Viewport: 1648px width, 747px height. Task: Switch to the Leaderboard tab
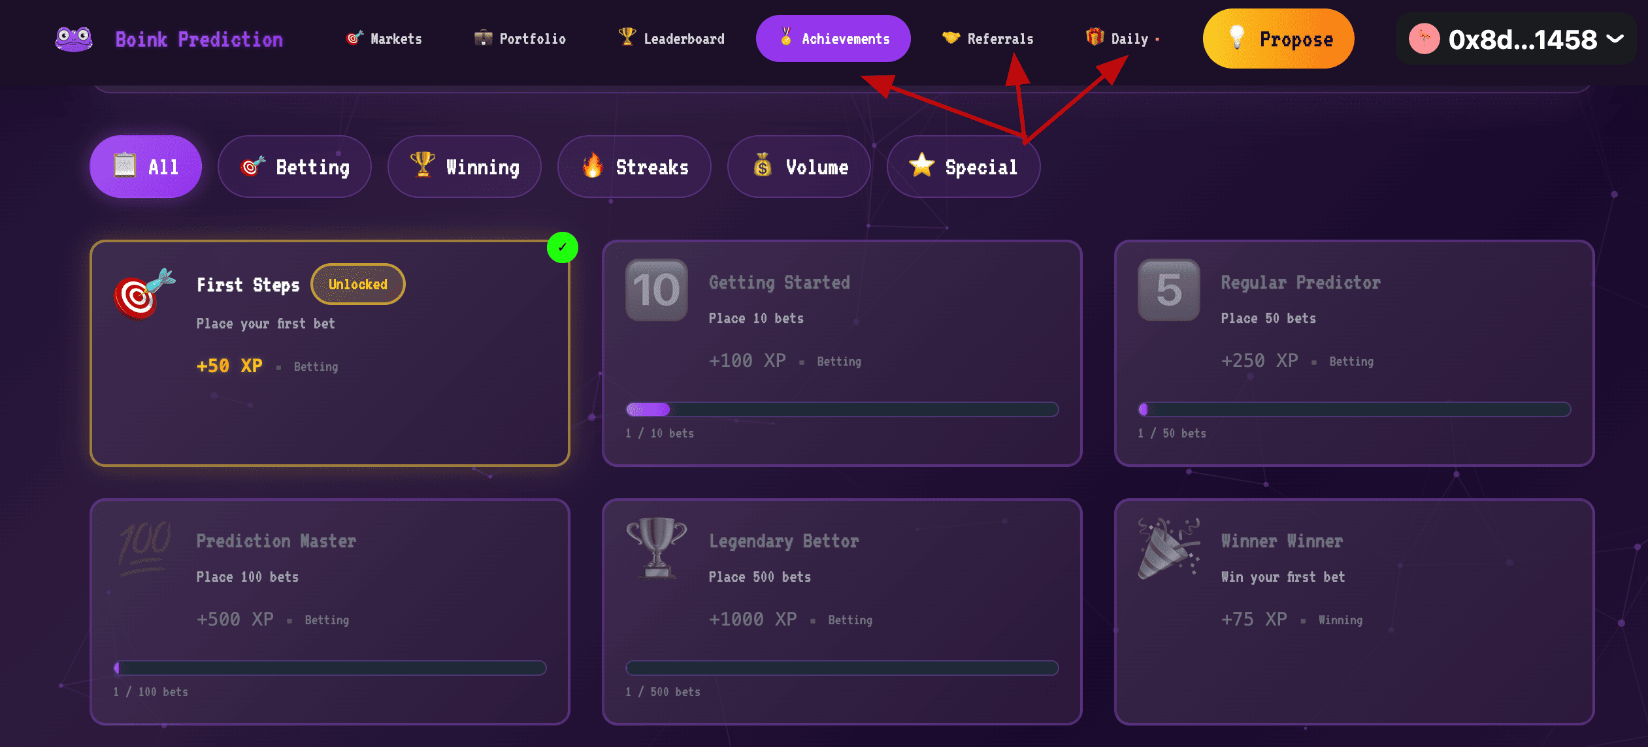coord(672,39)
